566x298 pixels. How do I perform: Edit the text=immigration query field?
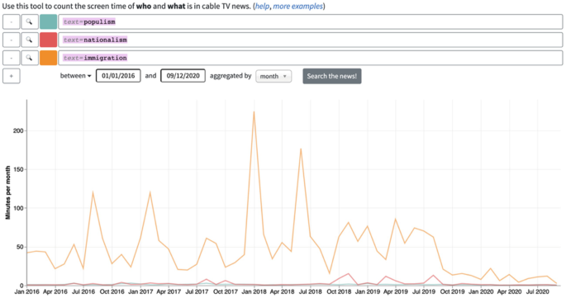pos(311,58)
